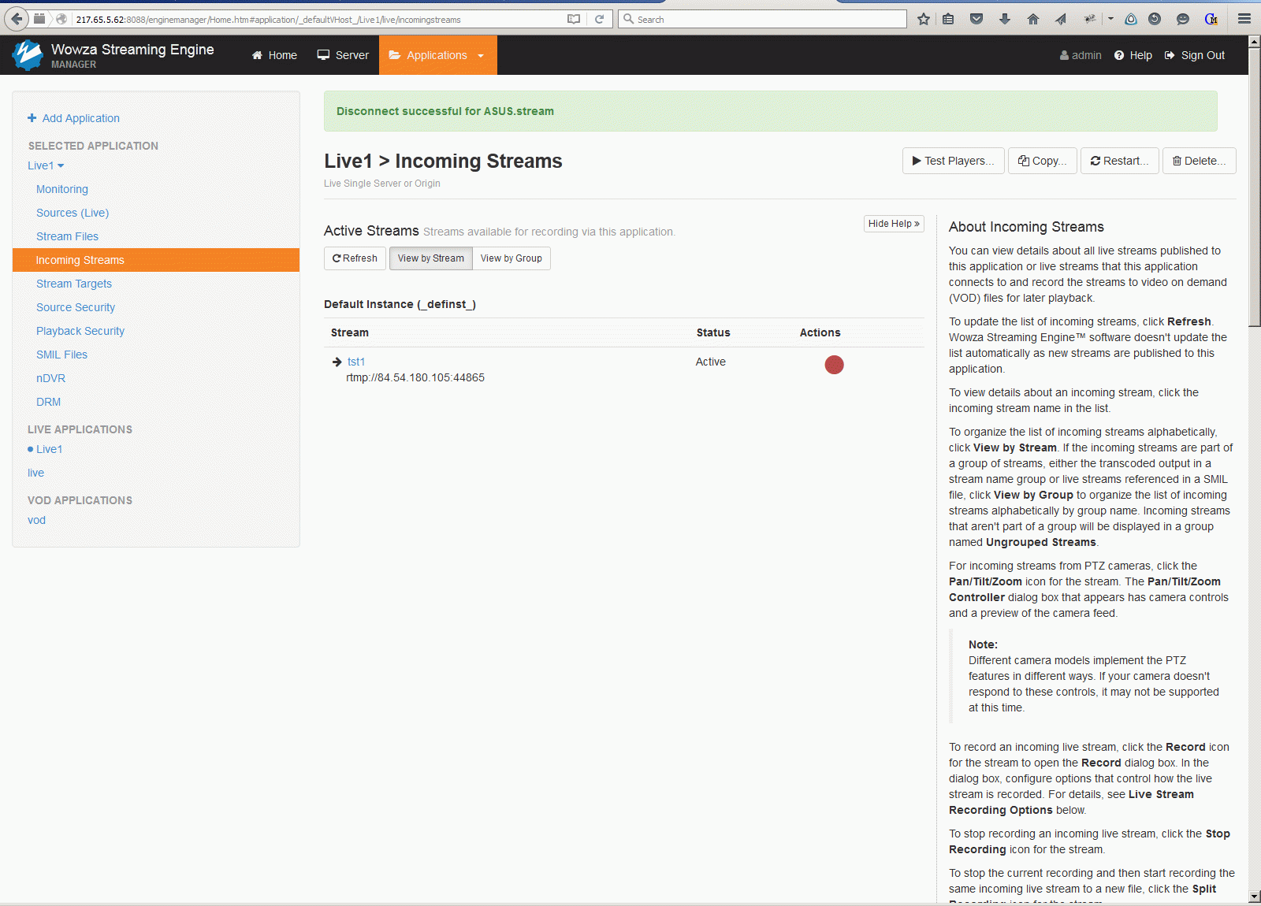Image resolution: width=1261 pixels, height=906 pixels.
Task: Click the Wowza Streaming Engine logo
Action: pos(28,55)
